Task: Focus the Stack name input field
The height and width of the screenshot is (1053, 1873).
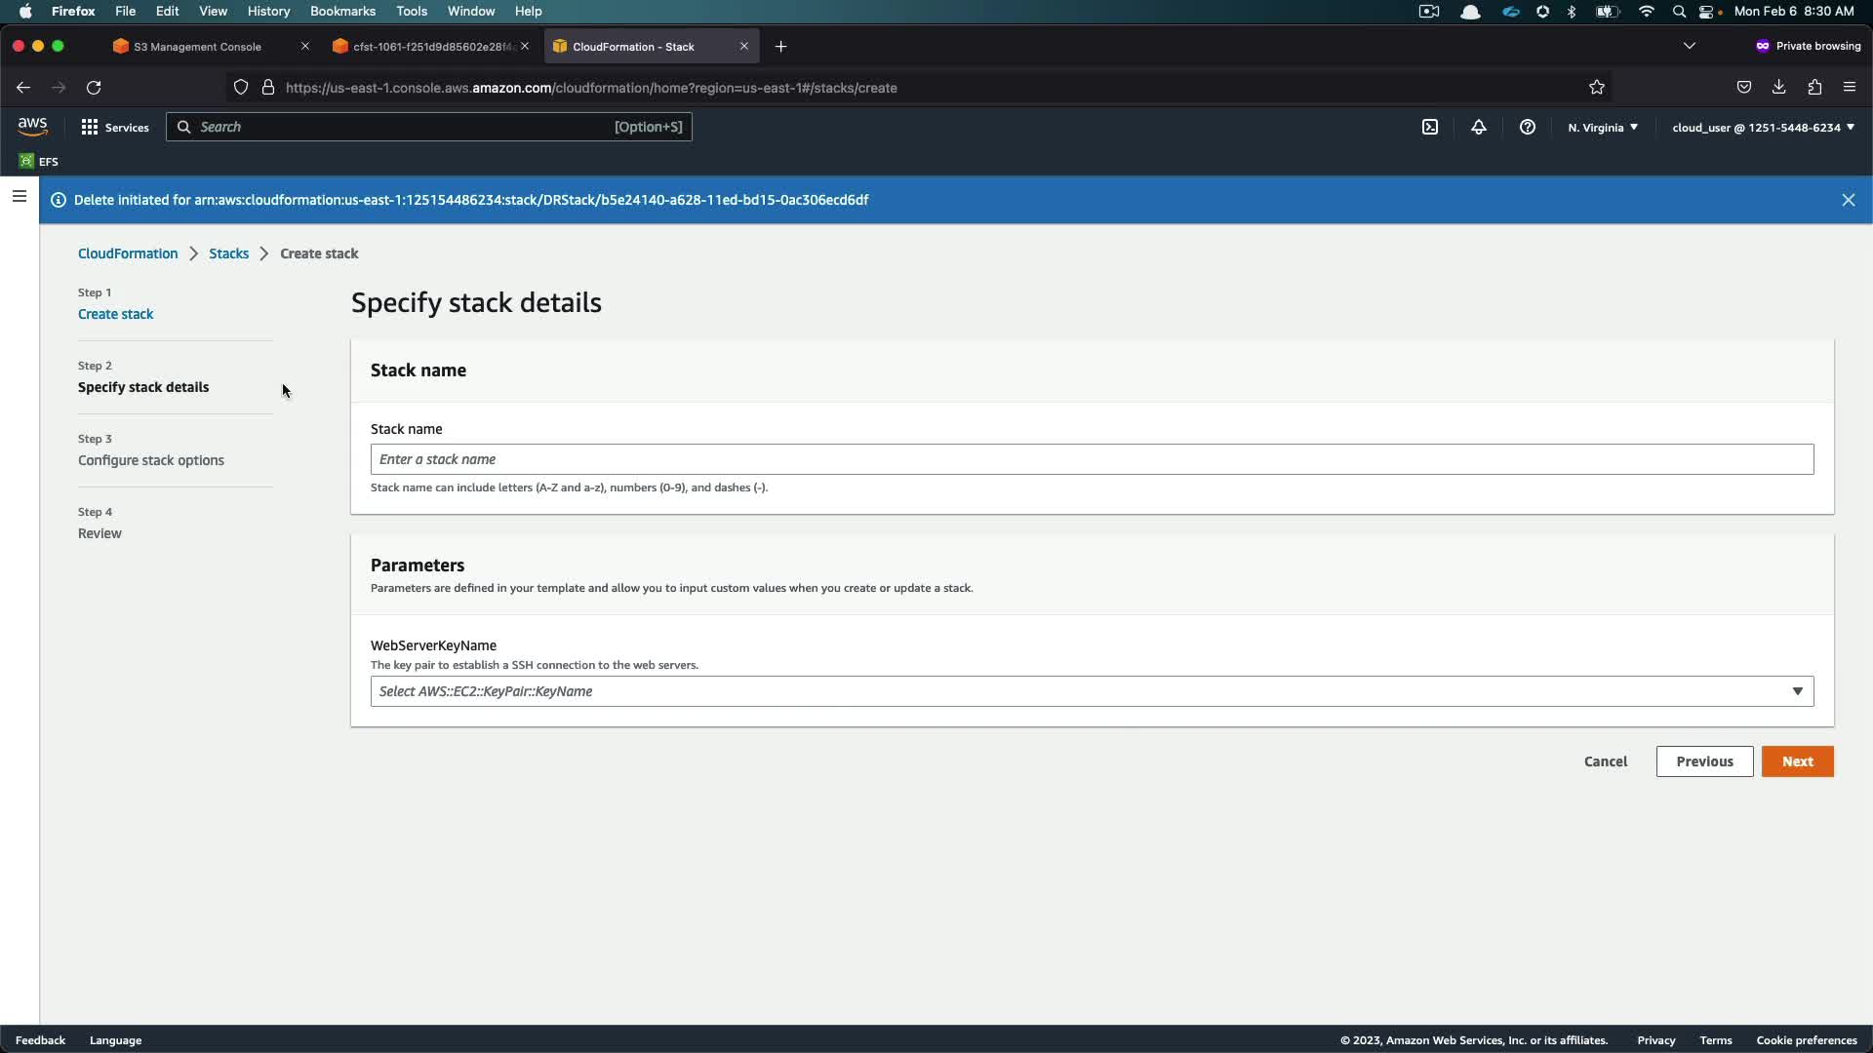Action: (x=1092, y=459)
